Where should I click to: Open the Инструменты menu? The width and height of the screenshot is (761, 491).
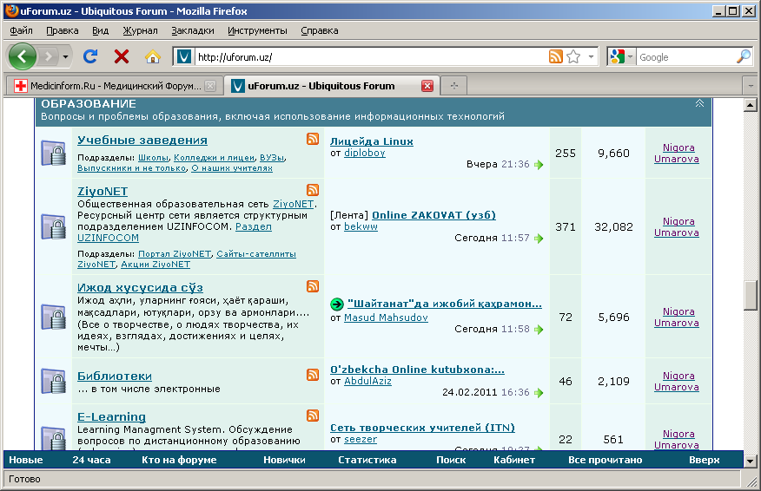point(257,30)
